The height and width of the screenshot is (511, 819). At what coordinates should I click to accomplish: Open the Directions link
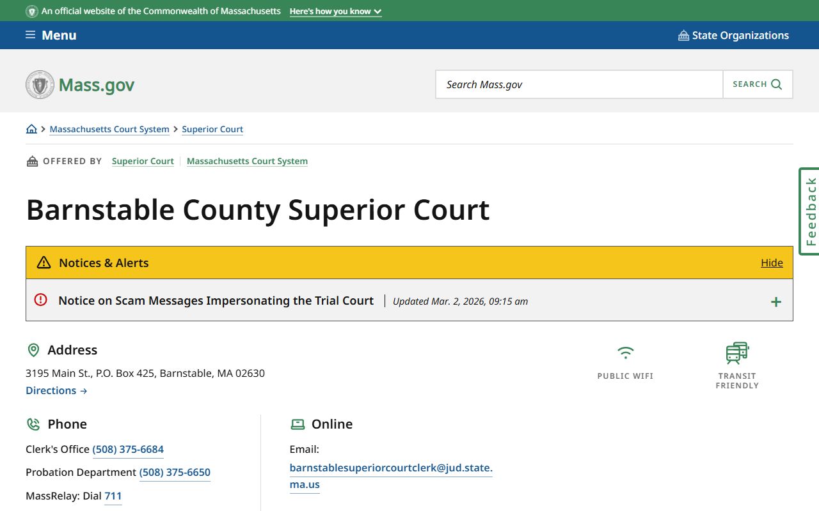click(56, 390)
